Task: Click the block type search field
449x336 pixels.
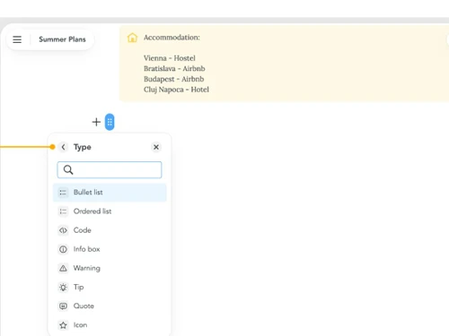Action: [x=110, y=170]
